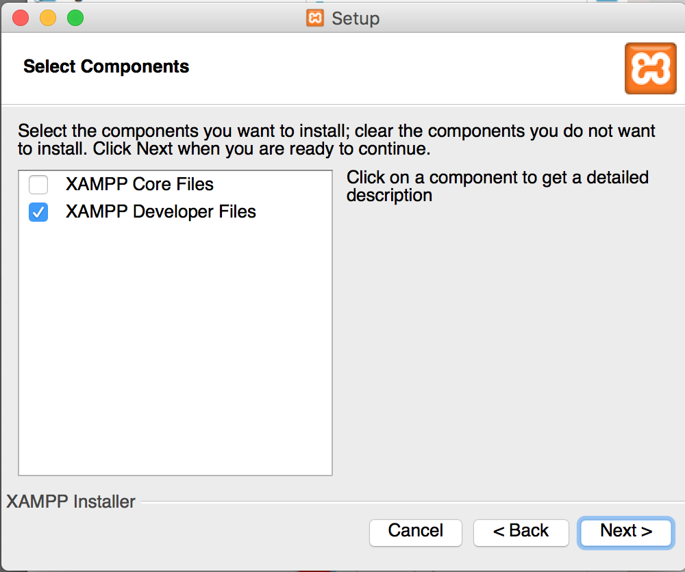Close the Setup window with red button
685x572 pixels.
coord(21,18)
